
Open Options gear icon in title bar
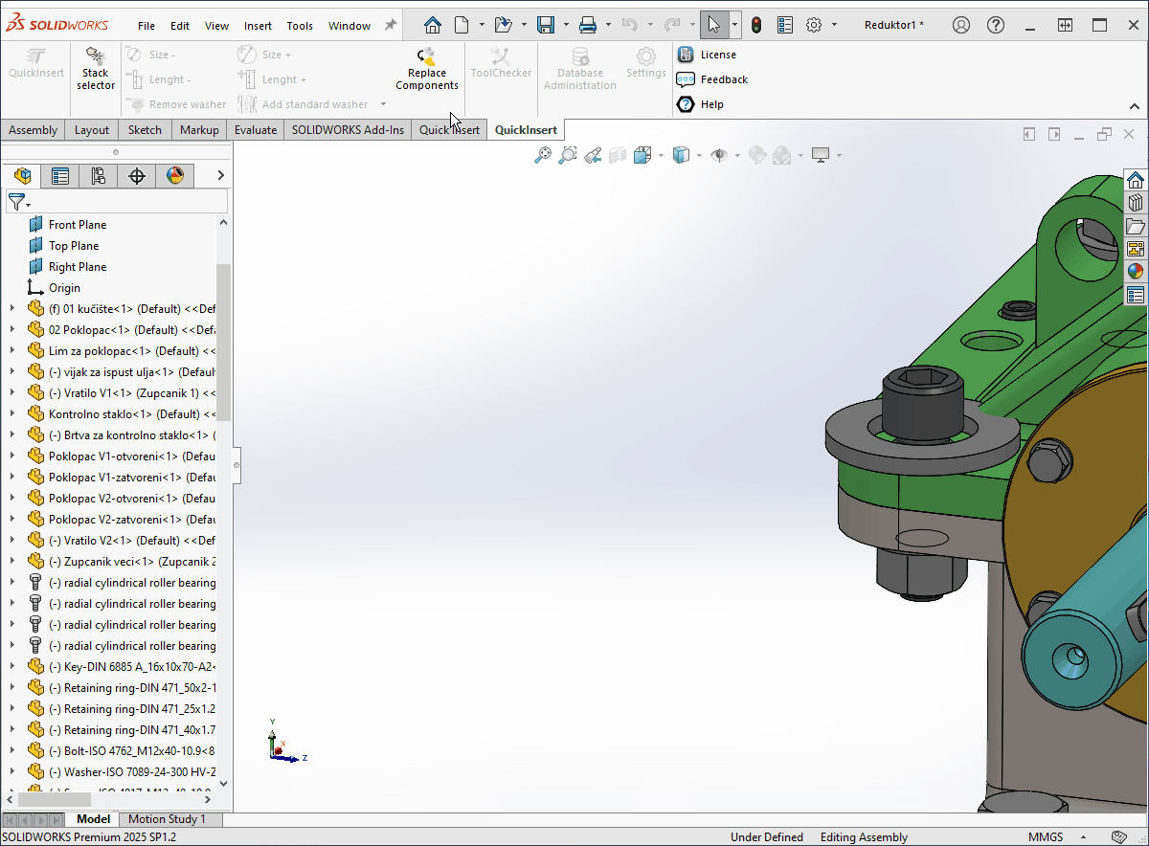point(814,26)
